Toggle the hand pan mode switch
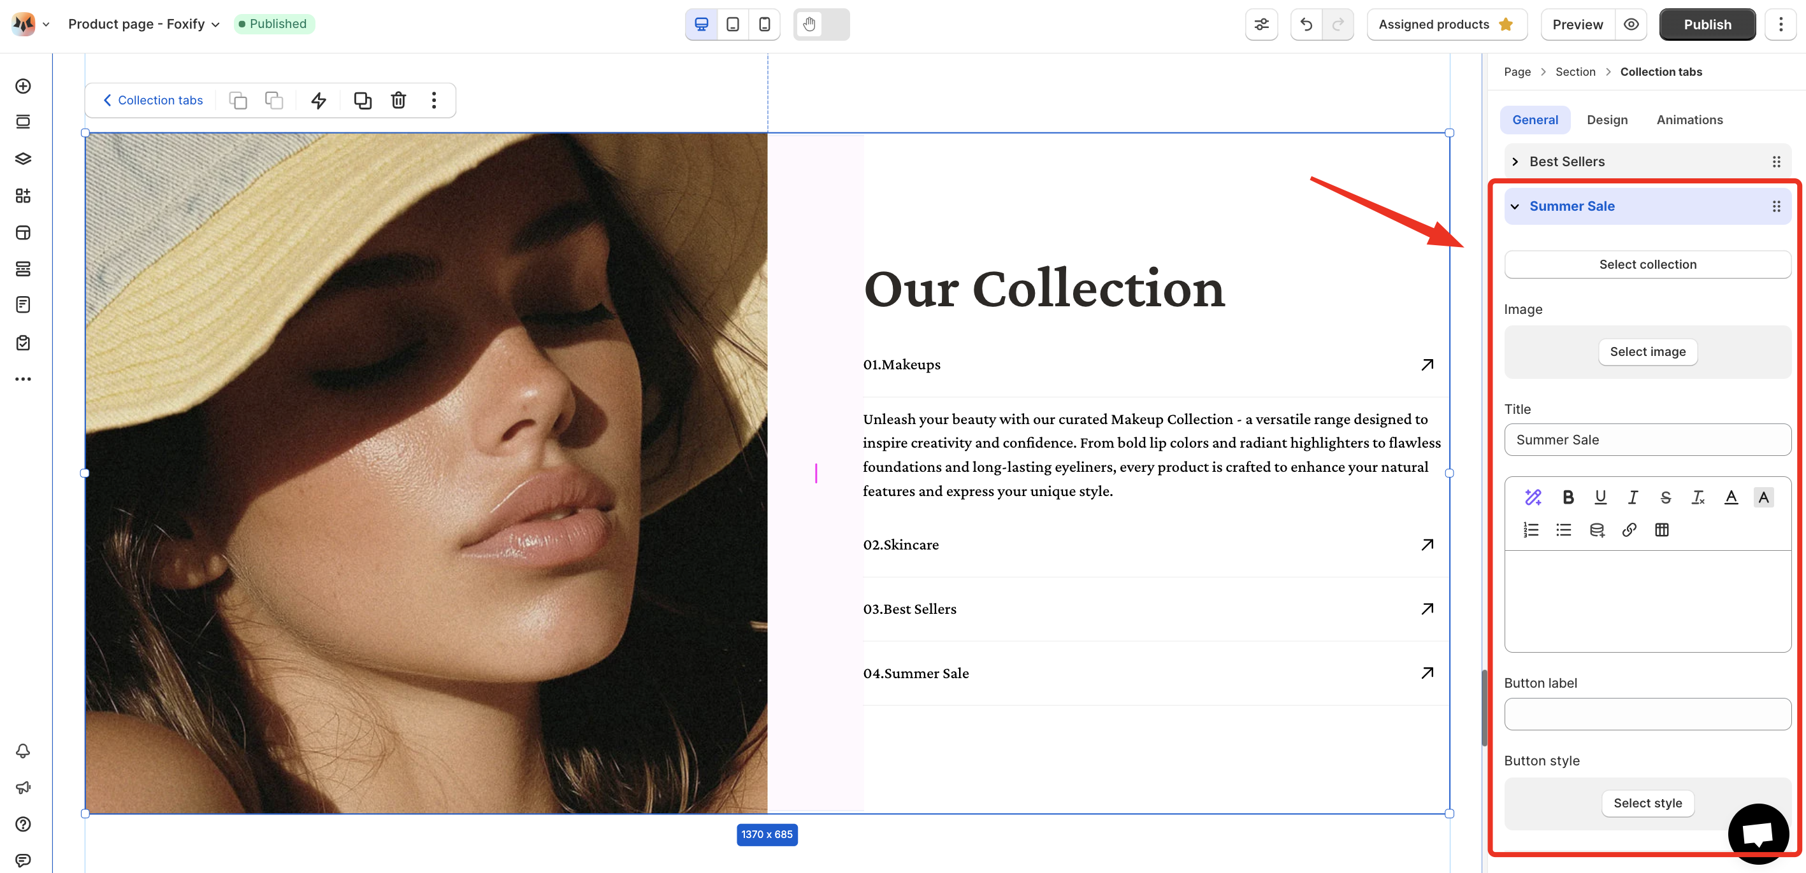1806x873 pixels. [x=821, y=25]
